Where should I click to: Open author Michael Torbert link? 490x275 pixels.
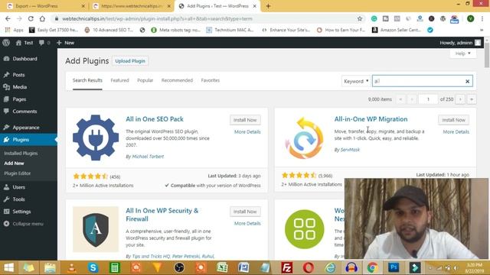(x=148, y=157)
